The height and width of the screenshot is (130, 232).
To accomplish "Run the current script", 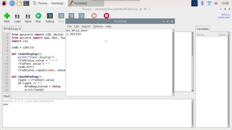I will tap(38, 18).
